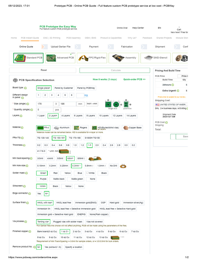The image size is (197, 263).
Task: Open How it works (3 steps) link
Action: click(x=105, y=80)
